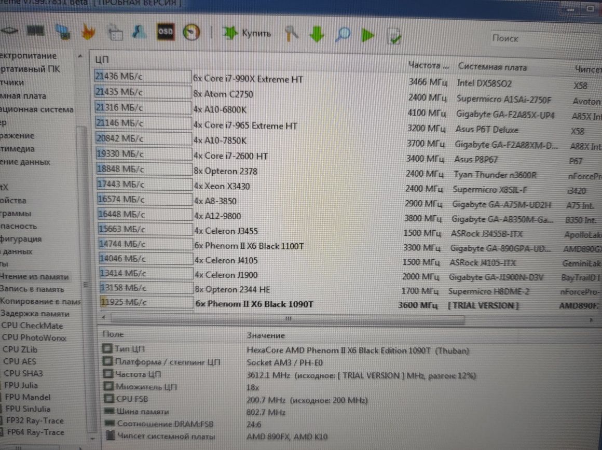This screenshot has height=450, width=602.
Task: Click the report checkmark toolbar icon
Action: coord(394,36)
